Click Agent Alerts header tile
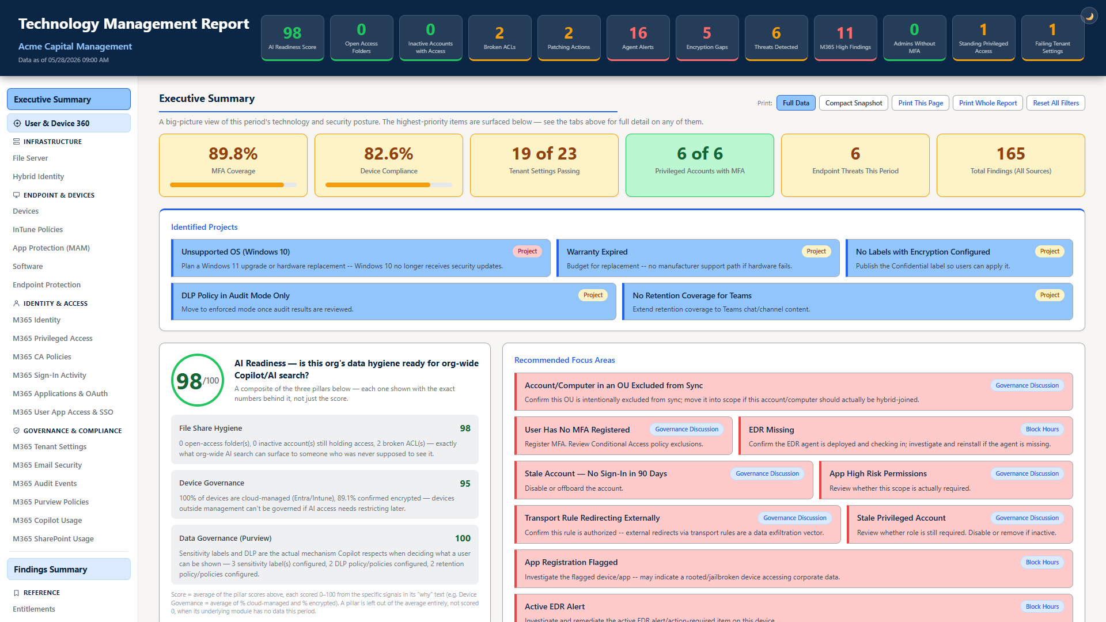The width and height of the screenshot is (1106, 622). [638, 37]
